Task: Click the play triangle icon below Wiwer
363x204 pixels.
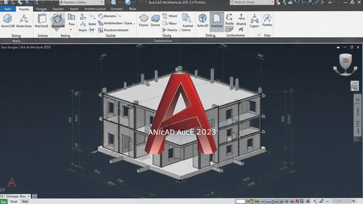Action: 164,30
